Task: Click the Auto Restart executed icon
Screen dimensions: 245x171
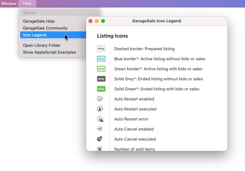Action: pos(100,109)
